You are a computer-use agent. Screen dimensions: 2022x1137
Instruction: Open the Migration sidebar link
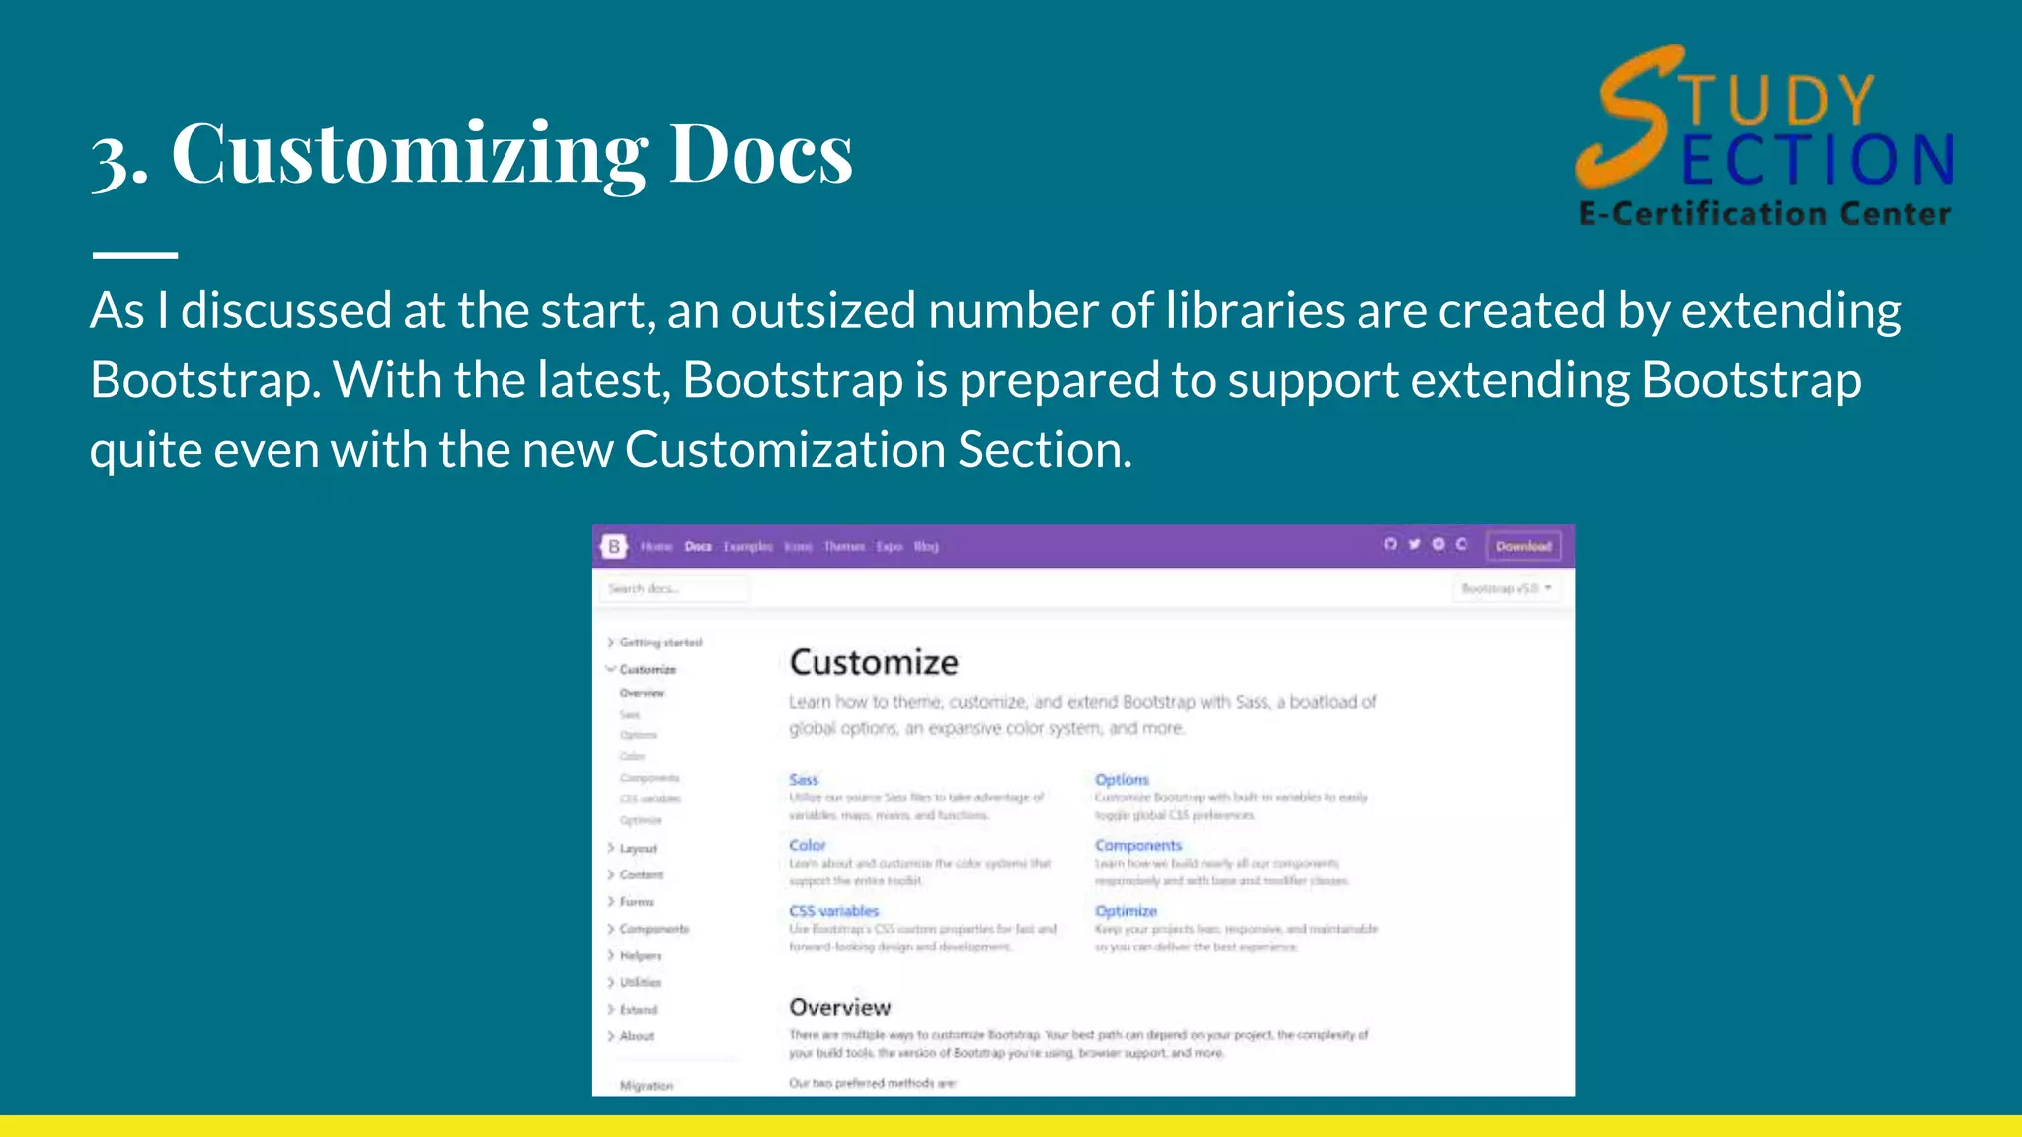coord(647,1085)
